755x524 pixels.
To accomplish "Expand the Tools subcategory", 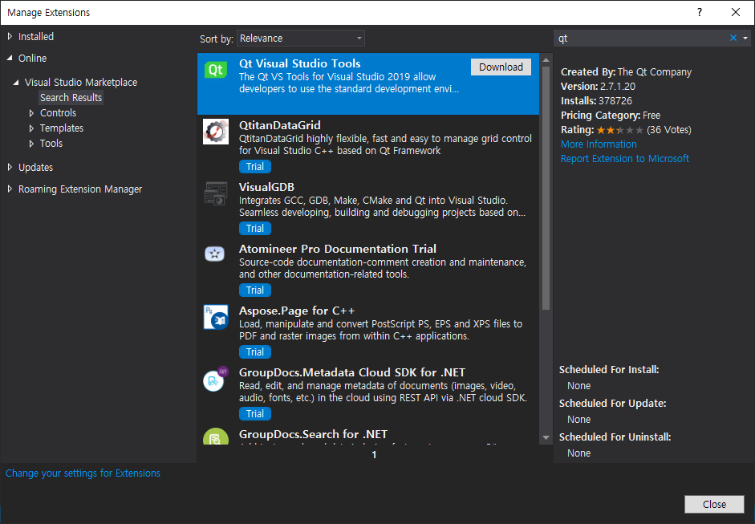I will (31, 144).
